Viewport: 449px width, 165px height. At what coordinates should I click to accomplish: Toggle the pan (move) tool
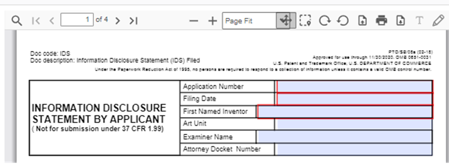[x=285, y=21]
